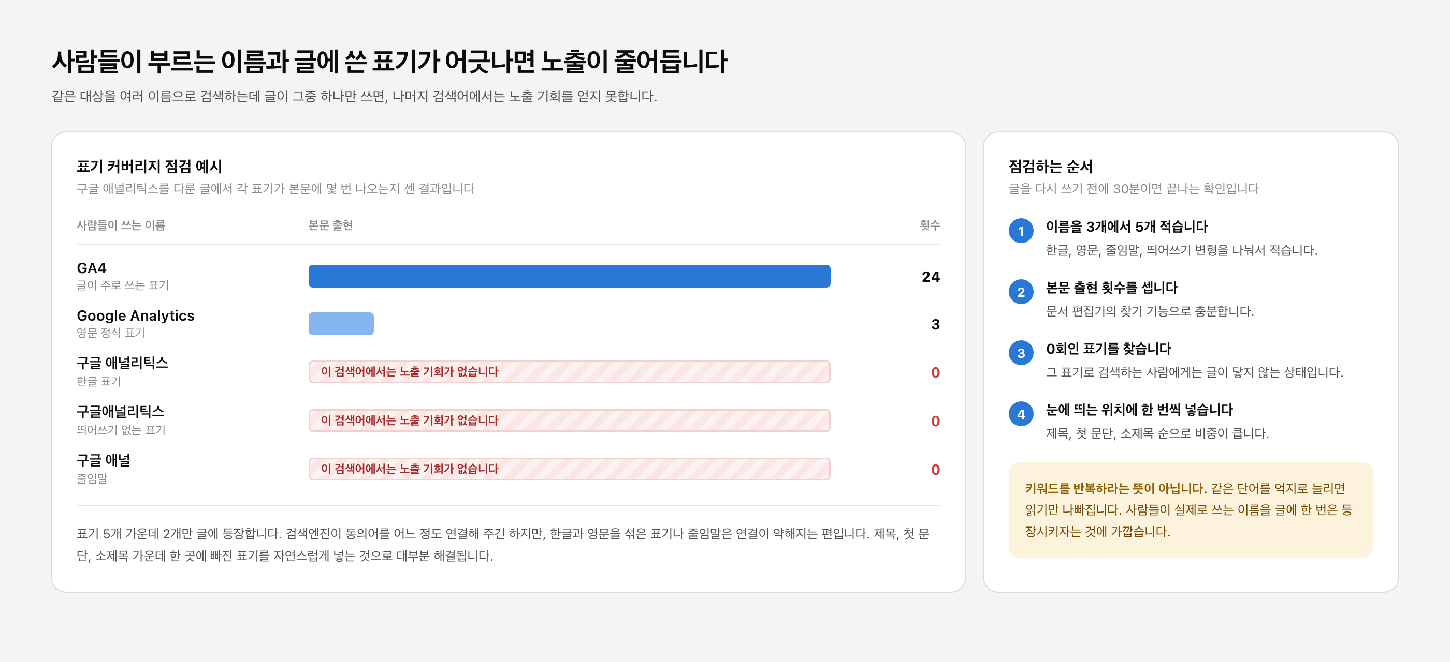Screen dimensions: 1450x662
Task: Click the step title 0회인 표기를 찾습니다
Action: coord(1108,349)
